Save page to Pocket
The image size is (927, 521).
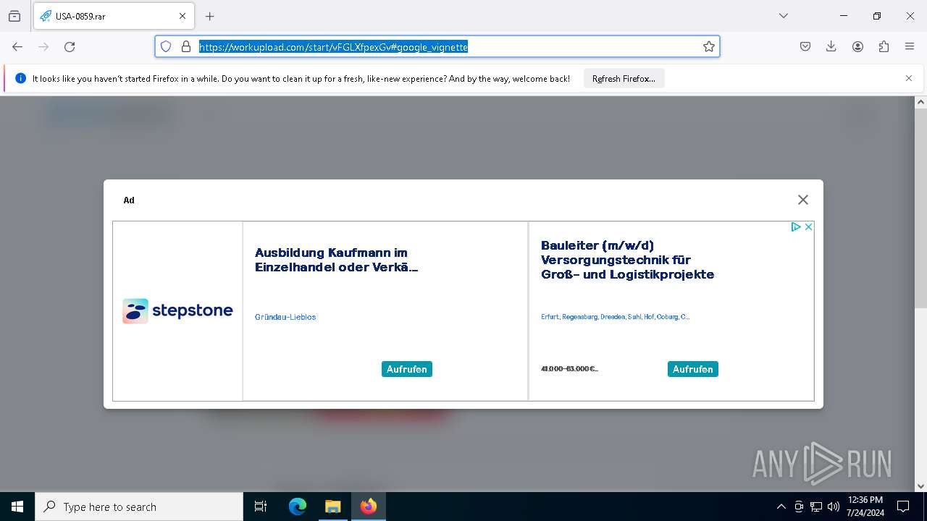click(x=805, y=46)
